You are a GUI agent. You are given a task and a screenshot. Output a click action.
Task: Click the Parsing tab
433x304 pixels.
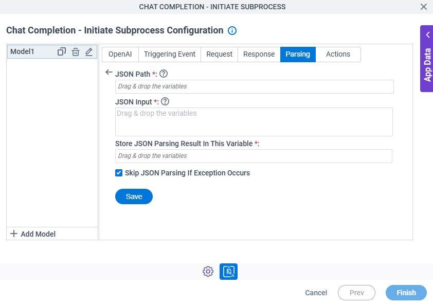pyautogui.click(x=298, y=54)
